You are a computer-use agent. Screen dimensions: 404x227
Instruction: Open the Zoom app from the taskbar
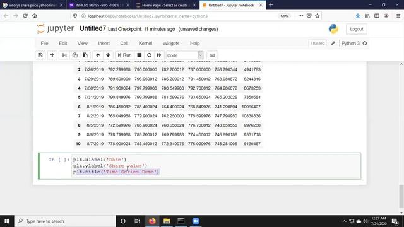(x=196, y=221)
